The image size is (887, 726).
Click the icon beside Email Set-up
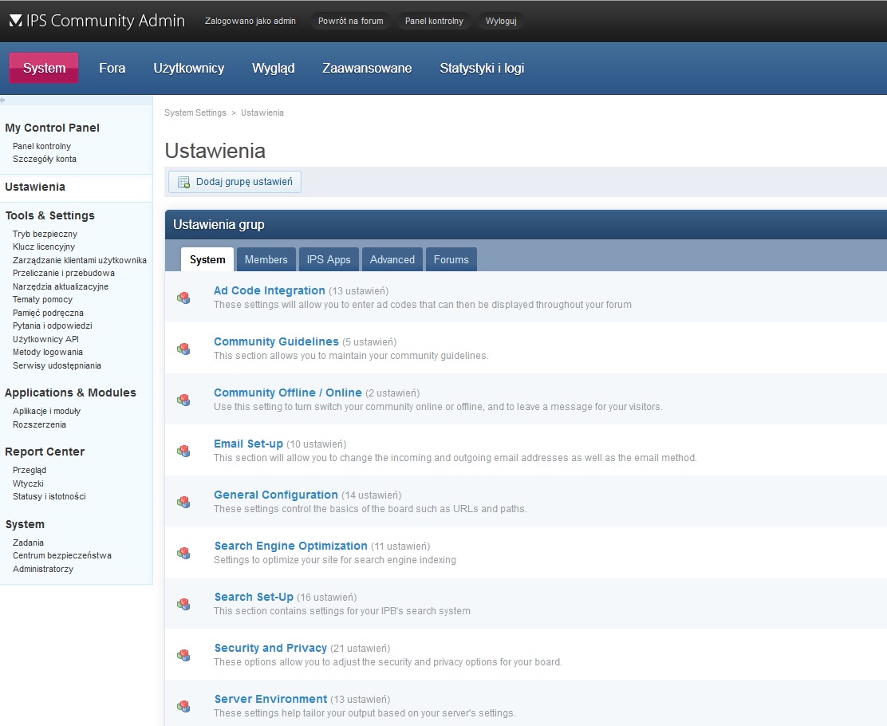(x=183, y=451)
